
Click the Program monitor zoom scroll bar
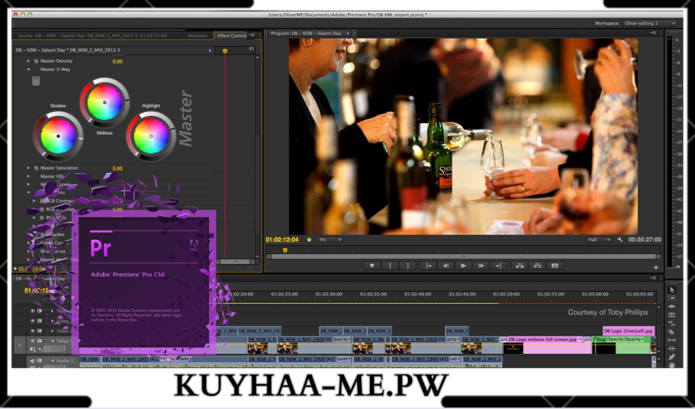[x=464, y=256]
